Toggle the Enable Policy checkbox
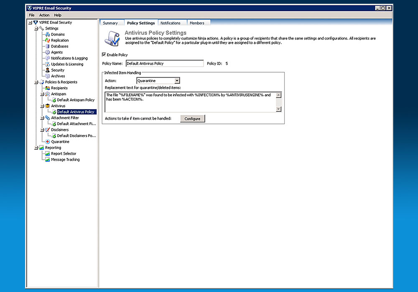This screenshot has height=292, width=418. pyautogui.click(x=104, y=55)
